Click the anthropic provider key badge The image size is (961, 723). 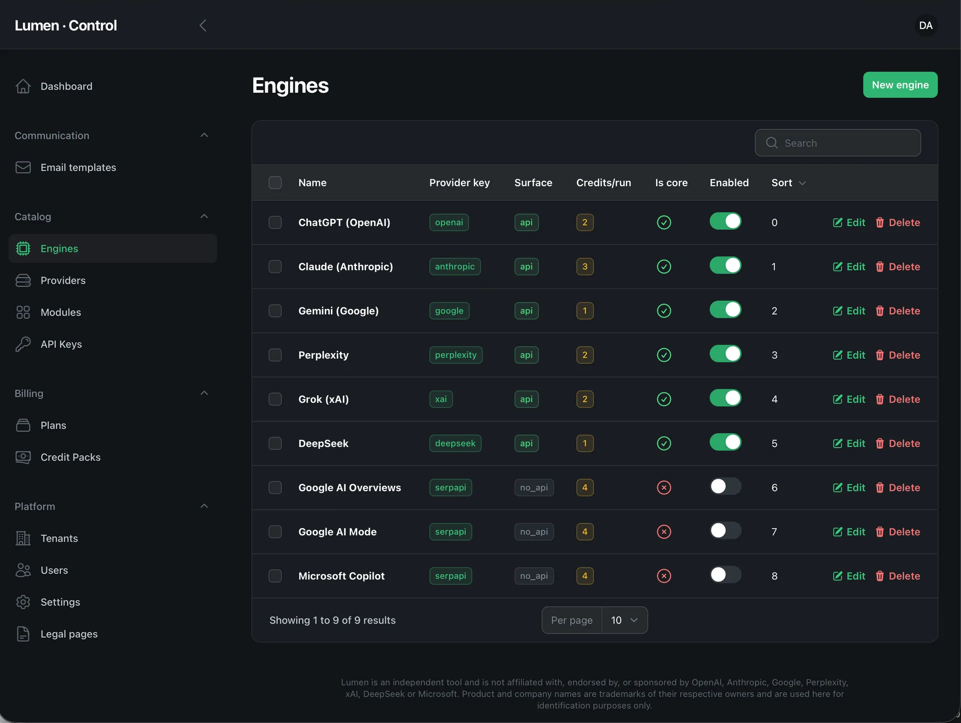coord(454,266)
